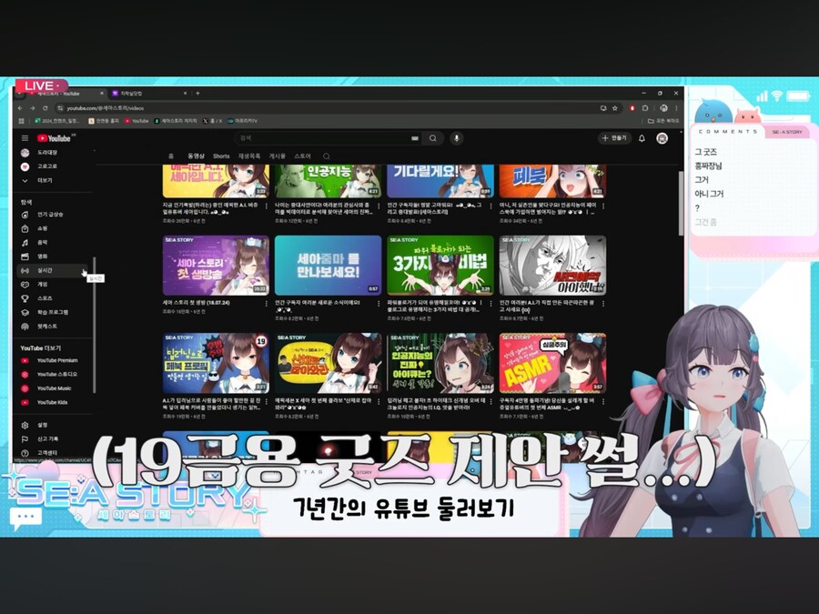Switch to the Shorts channel tab
The height and width of the screenshot is (614, 819).
point(220,156)
